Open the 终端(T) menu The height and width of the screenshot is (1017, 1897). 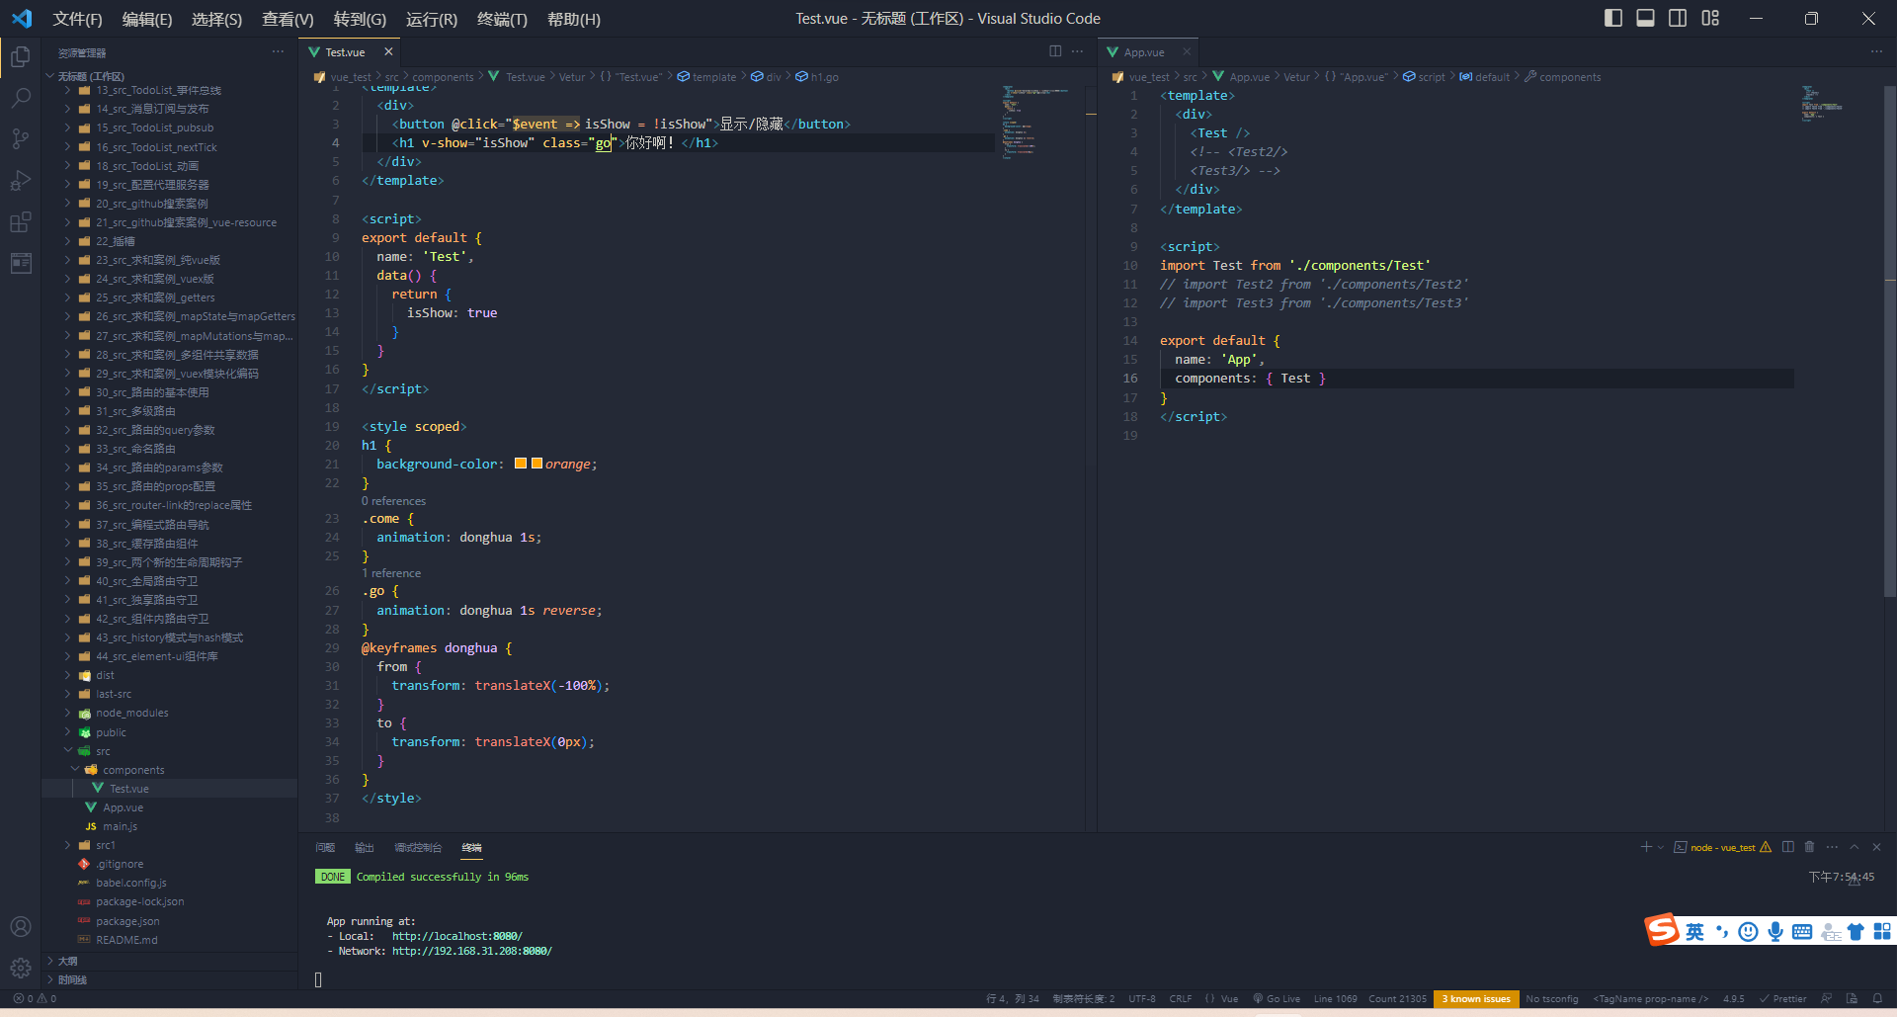click(x=502, y=19)
